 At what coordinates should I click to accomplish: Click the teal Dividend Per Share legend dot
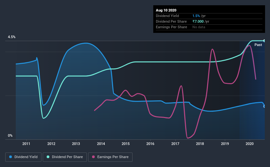pos(48,157)
